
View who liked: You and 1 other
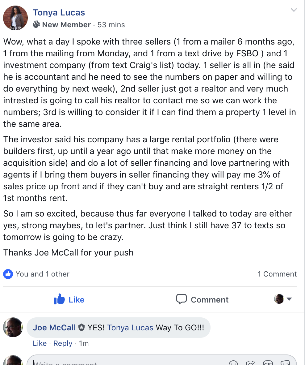[x=43, y=274]
